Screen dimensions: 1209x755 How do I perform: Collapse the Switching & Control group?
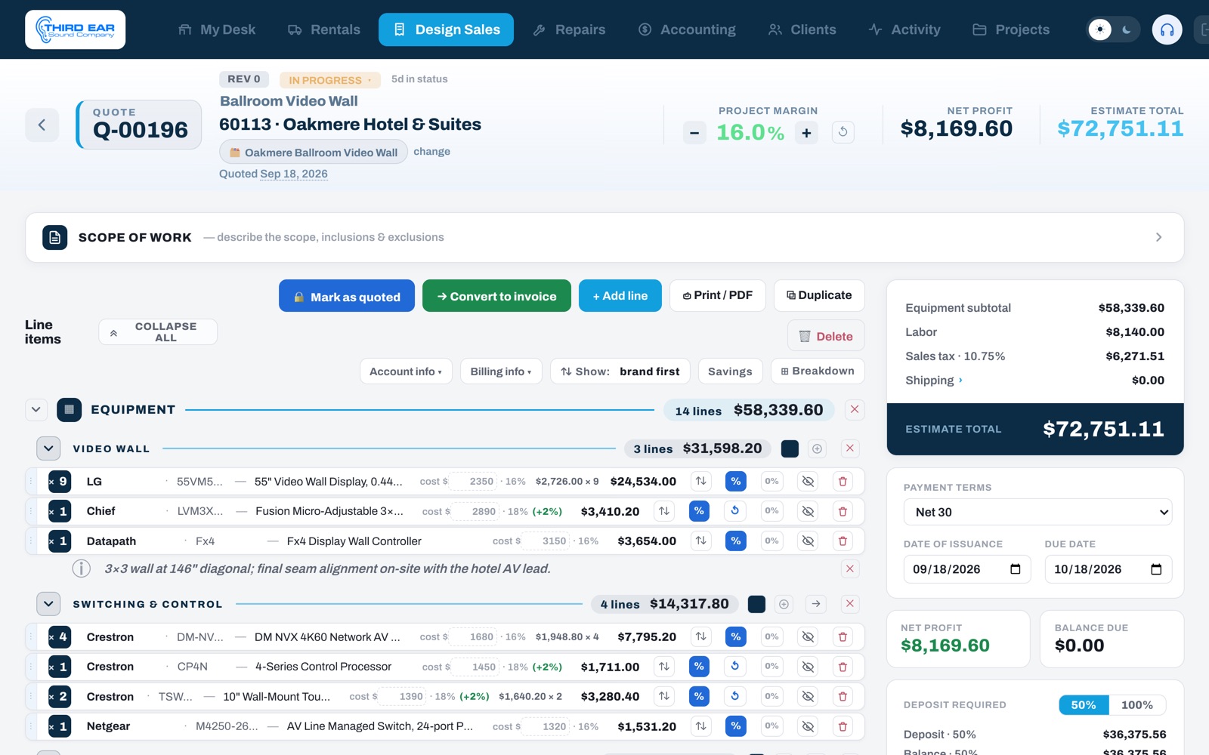click(48, 604)
